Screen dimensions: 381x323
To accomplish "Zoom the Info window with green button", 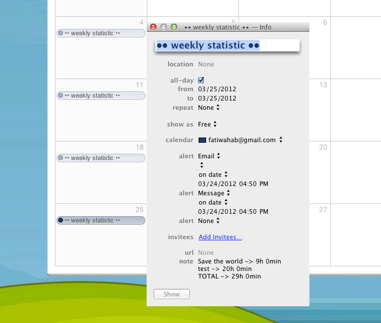I will click(174, 27).
